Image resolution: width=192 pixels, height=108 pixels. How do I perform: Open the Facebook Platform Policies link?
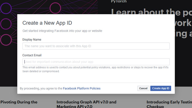pyautogui.click(x=82, y=88)
